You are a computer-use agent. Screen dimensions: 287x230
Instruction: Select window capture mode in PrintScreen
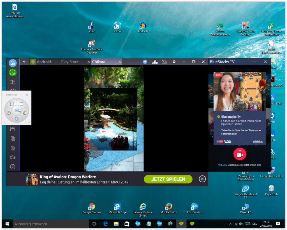[21, 104]
